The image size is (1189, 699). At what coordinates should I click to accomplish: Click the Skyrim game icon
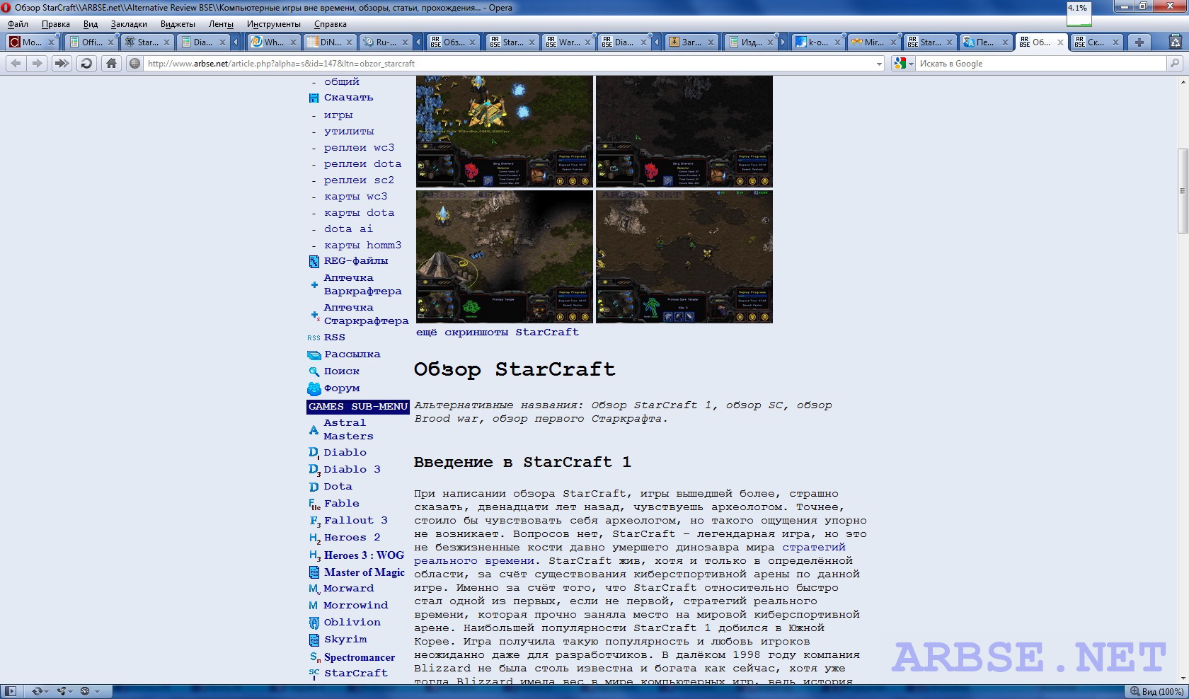pos(314,640)
